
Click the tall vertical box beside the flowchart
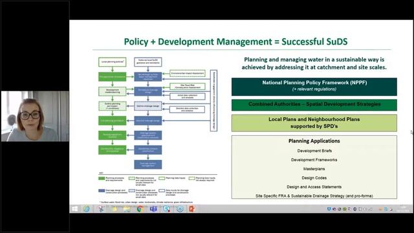pyautogui.click(x=213, y=101)
